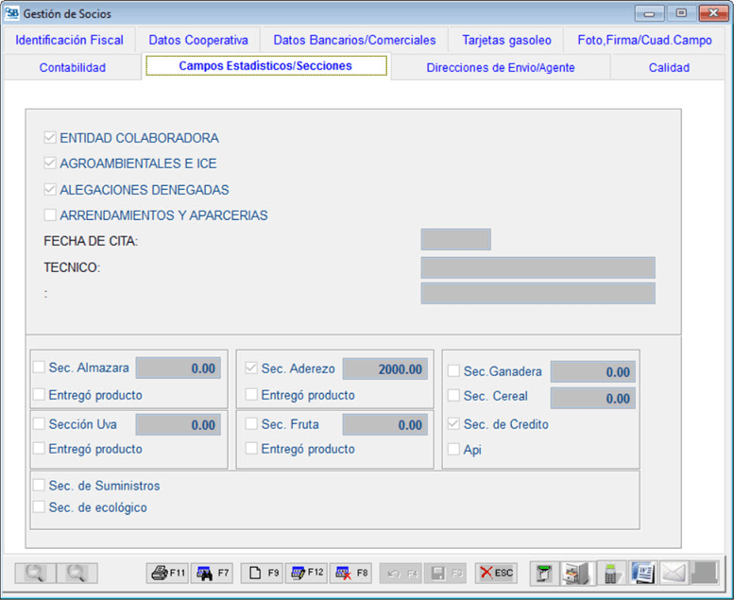Click the SB application icon in title bar
This screenshot has height=600, width=734.
click(11, 13)
